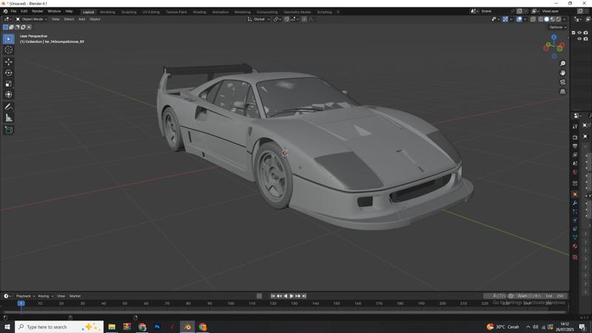This screenshot has height=333, width=592.
Task: Play animation forward
Action: [x=292, y=296]
